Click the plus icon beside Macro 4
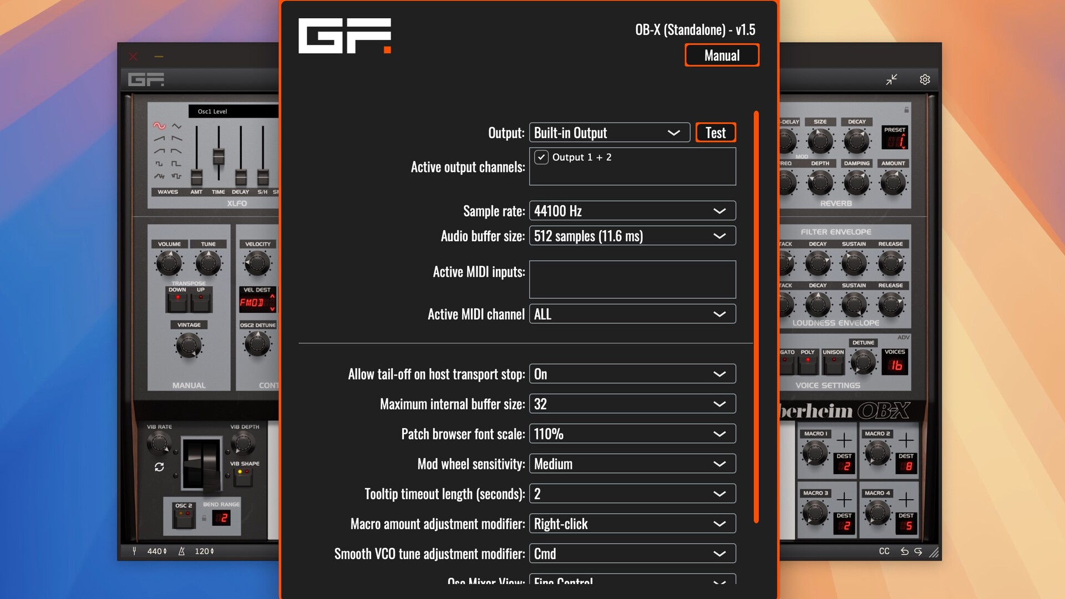The image size is (1065, 599). (x=906, y=500)
